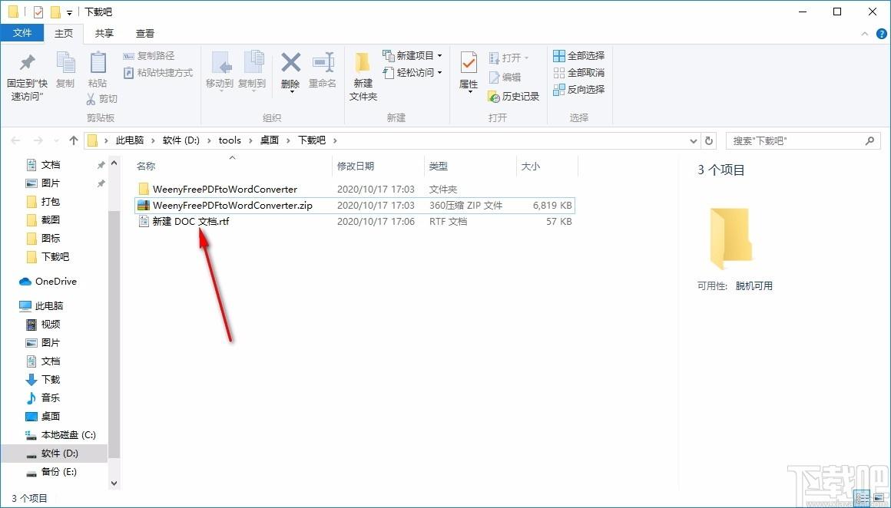Click the Forward navigation arrow
Viewport: 891px width, 508px height.
click(38, 140)
